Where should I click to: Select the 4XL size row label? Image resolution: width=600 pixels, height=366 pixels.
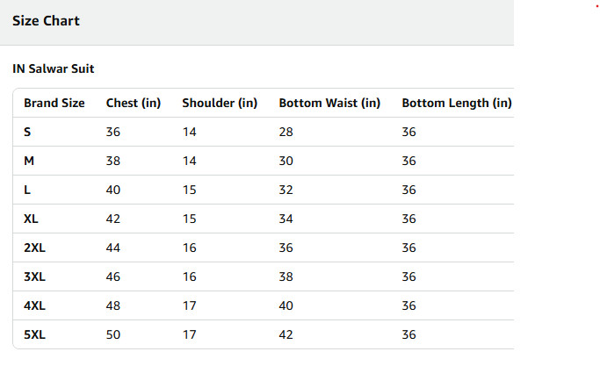pos(34,305)
